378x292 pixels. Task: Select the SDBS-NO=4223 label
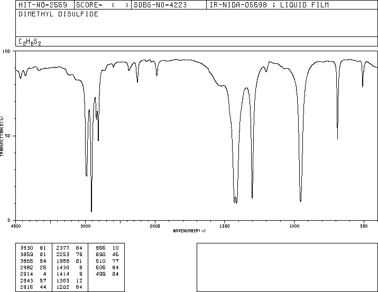[160, 5]
